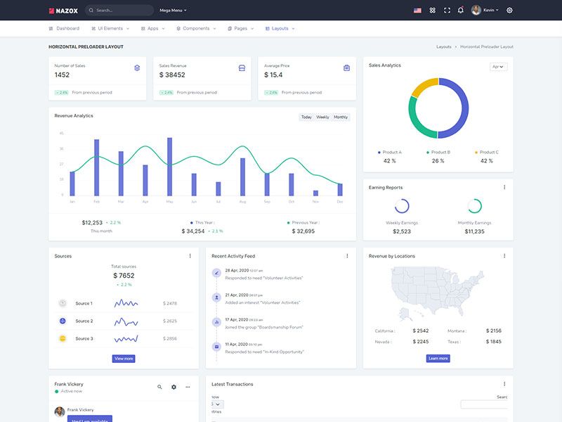Click the US flag language icon

(417, 11)
